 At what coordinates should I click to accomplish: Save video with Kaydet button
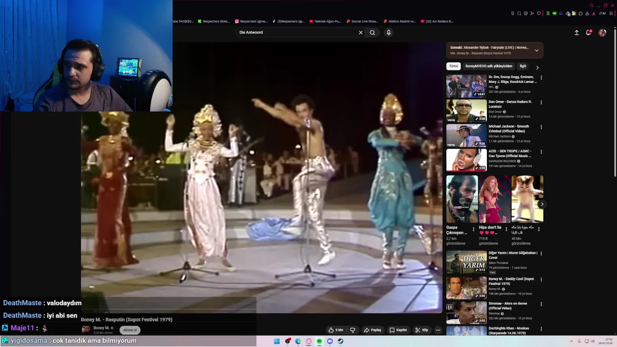click(398, 330)
